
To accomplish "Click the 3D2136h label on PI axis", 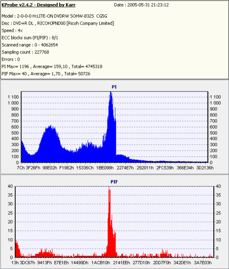I will [x=205, y=168].
